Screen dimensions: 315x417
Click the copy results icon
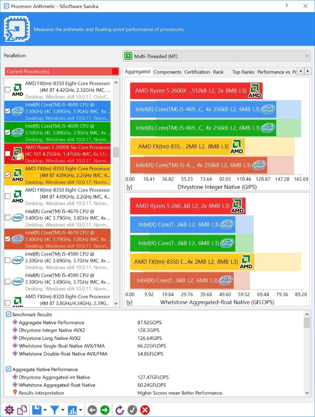[22, 410]
